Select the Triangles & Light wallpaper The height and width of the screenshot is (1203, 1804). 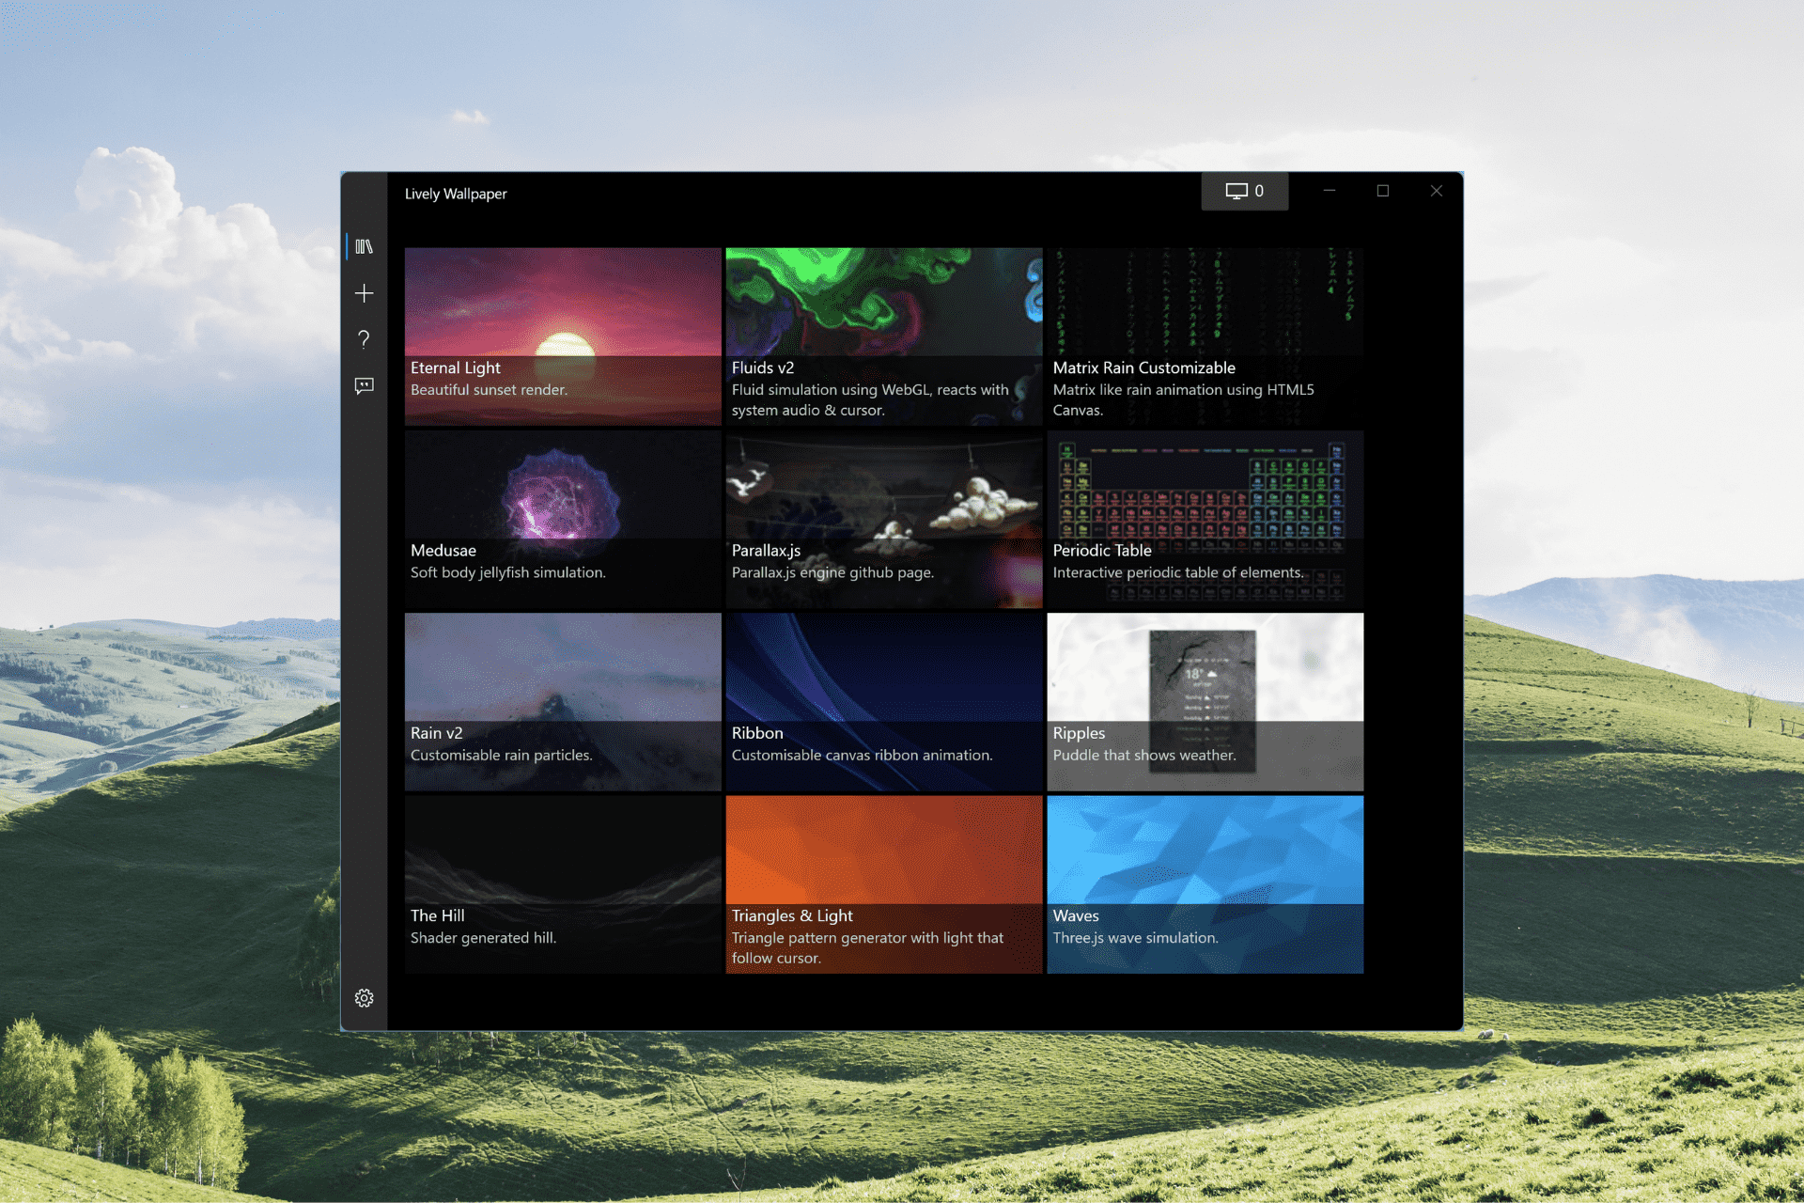pos(884,884)
